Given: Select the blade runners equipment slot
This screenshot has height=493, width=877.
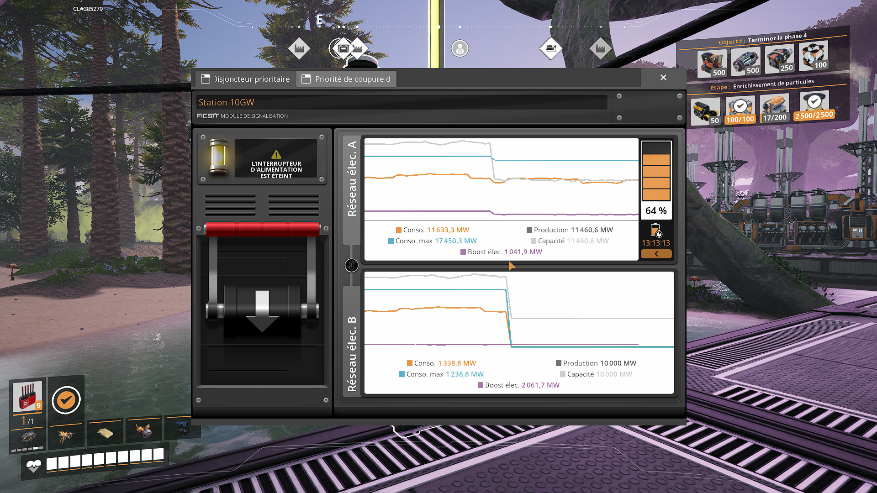Looking at the screenshot, I should tap(183, 427).
